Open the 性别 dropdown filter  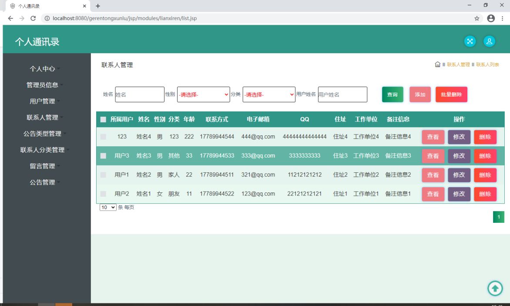203,94
